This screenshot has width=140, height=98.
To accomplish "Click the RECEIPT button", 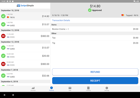I will [x=95, y=81].
